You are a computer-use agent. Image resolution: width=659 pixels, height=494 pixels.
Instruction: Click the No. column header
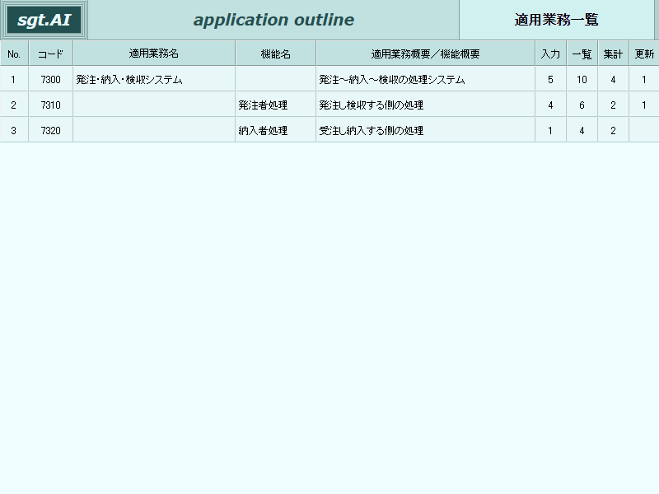coord(14,54)
